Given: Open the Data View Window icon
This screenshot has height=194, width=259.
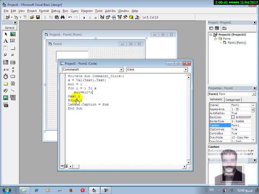Looking at the screenshot, I should (x=131, y=17).
